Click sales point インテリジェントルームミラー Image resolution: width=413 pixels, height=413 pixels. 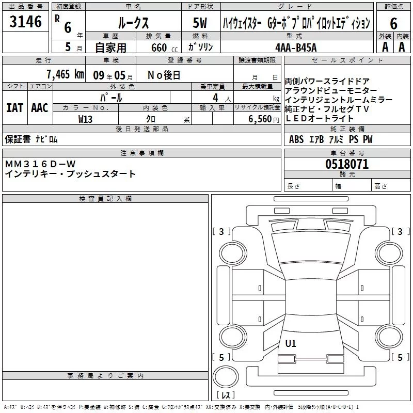coord(339,100)
